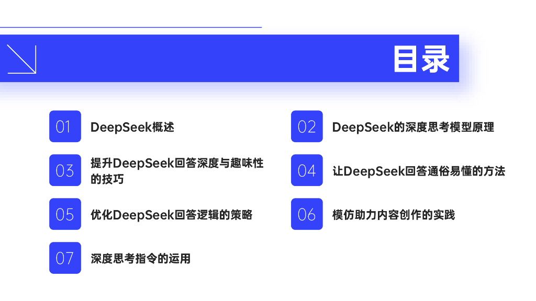Open 提升DeepSeek回答深度与趣味性 entry
The height and width of the screenshot is (301, 536).
click(x=177, y=163)
